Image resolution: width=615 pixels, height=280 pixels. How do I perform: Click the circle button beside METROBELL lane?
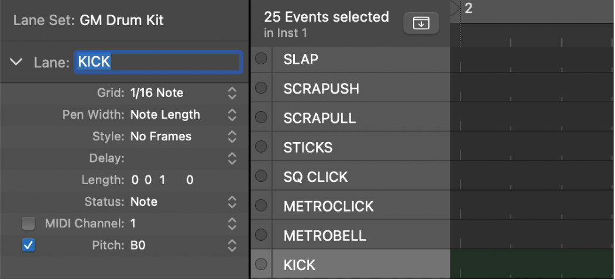point(261,235)
